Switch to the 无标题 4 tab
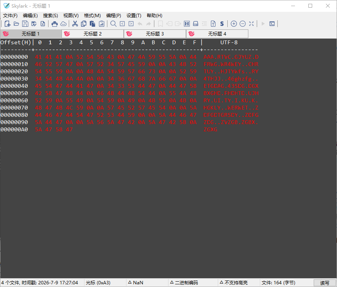 point(217,34)
